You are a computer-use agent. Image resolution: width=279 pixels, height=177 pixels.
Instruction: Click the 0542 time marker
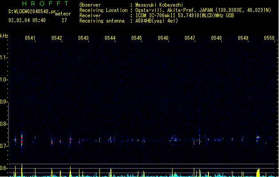pos(57,38)
